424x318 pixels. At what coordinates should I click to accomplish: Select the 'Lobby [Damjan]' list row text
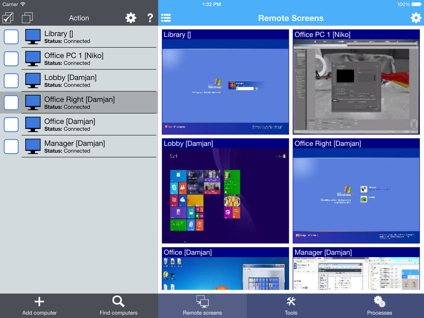tap(70, 77)
